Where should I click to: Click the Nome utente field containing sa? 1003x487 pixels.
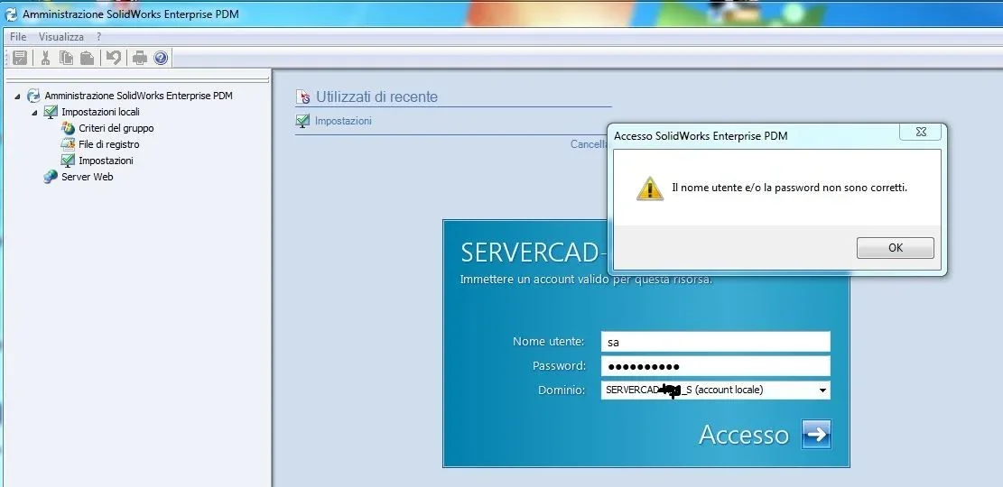pyautogui.click(x=716, y=342)
